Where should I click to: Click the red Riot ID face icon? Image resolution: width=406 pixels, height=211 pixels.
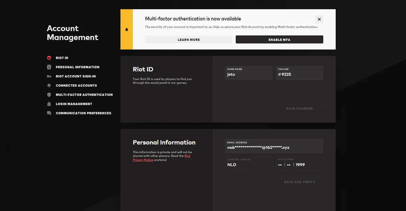(x=49, y=58)
